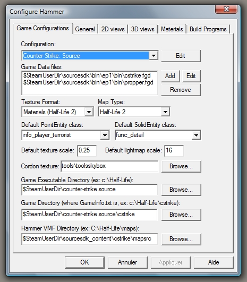The height and width of the screenshot is (282, 247).
Task: Select cstrike.fgd in Game Data files
Action: click(87, 75)
